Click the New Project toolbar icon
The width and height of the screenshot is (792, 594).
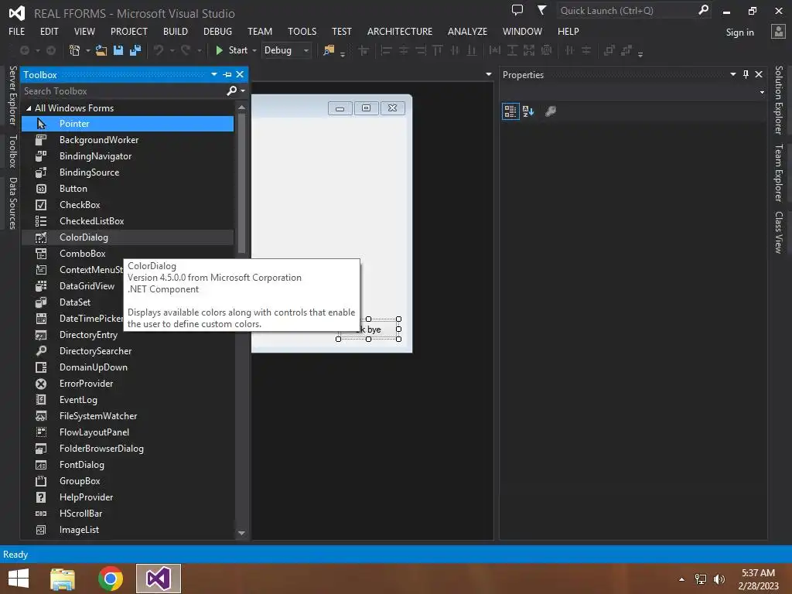click(74, 50)
